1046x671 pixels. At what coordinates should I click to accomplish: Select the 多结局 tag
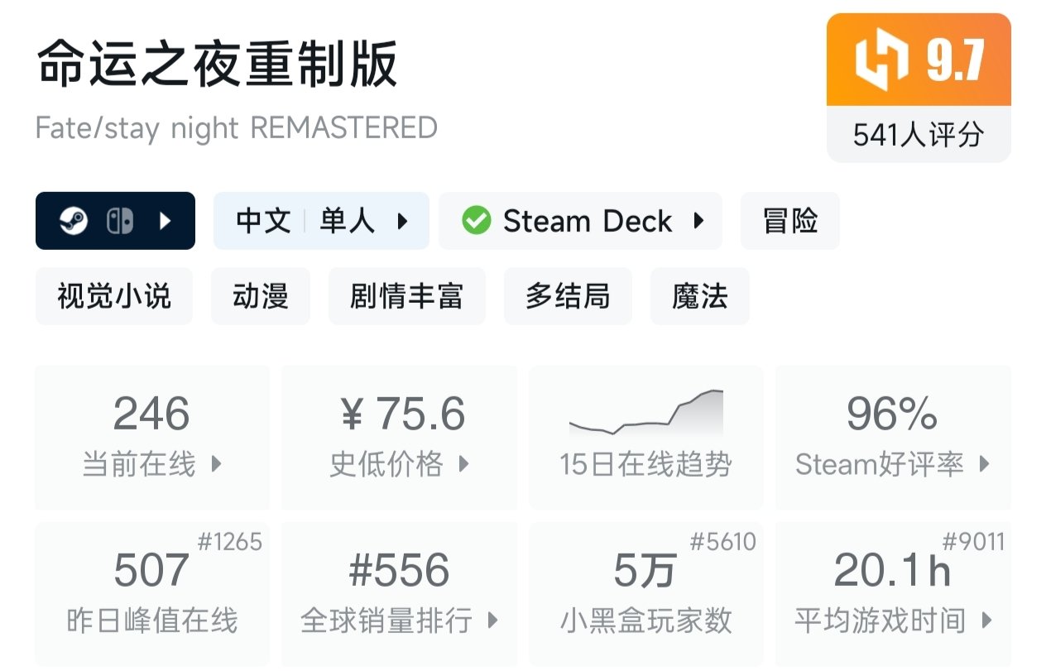click(x=568, y=295)
